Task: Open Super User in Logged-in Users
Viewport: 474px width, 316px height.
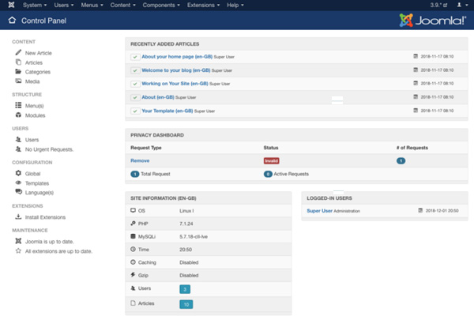Action: pyautogui.click(x=319, y=211)
